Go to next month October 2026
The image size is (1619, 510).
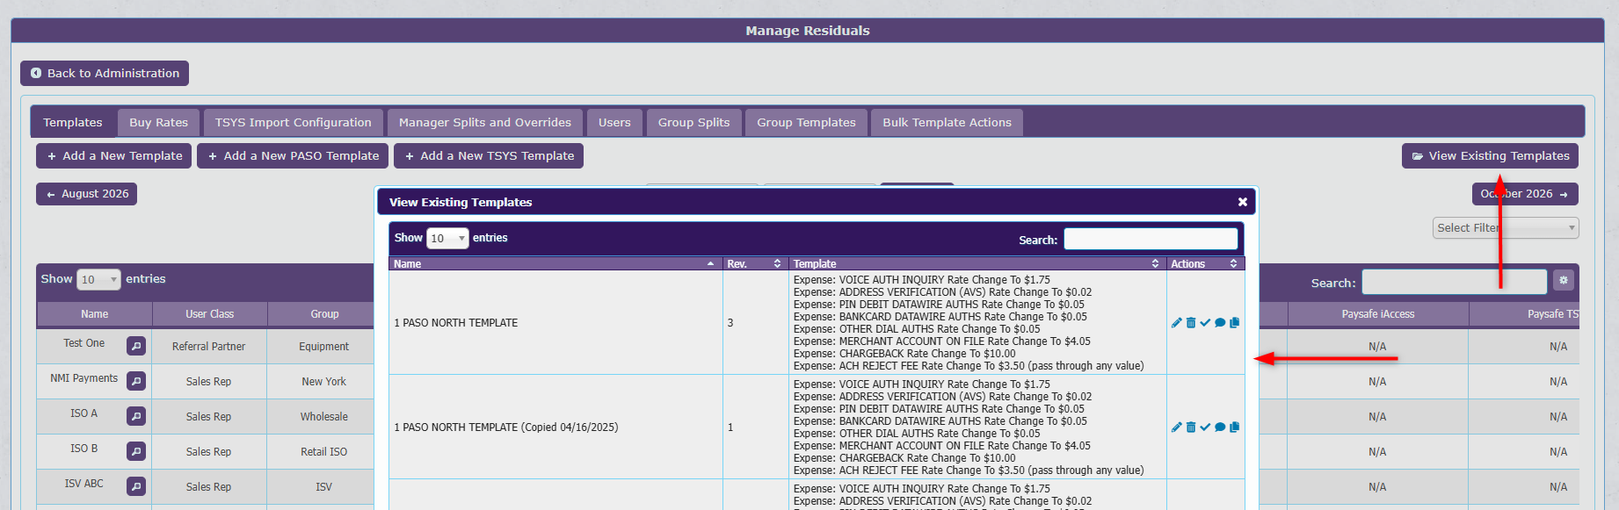point(1525,194)
